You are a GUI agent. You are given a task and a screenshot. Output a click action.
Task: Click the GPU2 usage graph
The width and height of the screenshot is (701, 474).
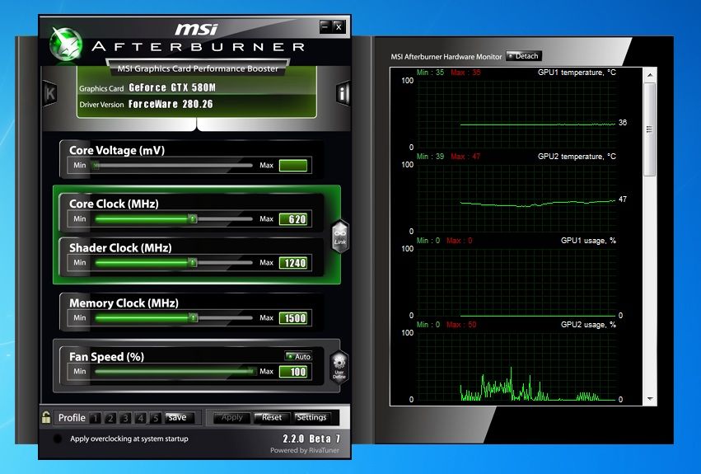click(516, 367)
